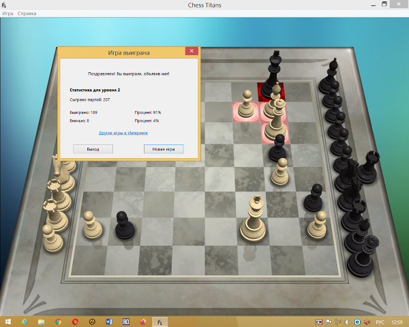Open File Explorer from taskbar
The image size is (409, 327).
coord(41,322)
